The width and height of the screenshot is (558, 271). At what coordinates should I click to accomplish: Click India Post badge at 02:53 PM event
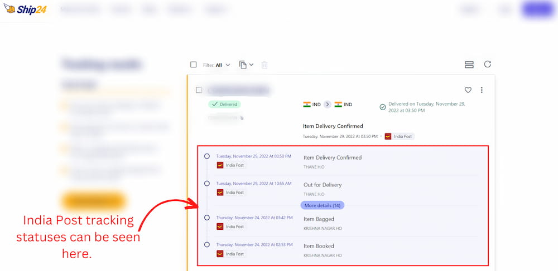pyautogui.click(x=232, y=254)
